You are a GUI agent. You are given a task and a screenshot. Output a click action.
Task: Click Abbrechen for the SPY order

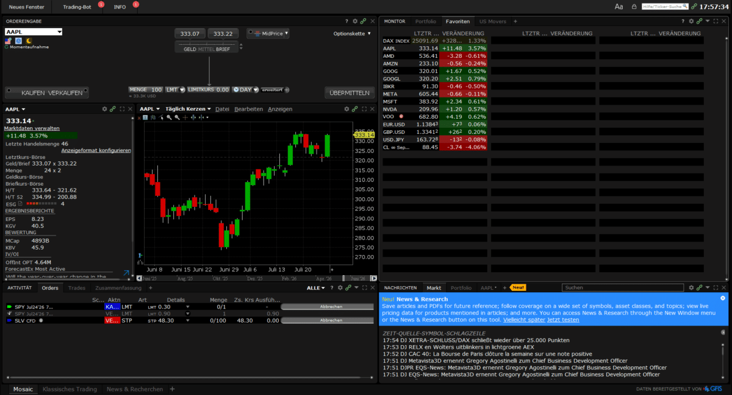click(327, 307)
